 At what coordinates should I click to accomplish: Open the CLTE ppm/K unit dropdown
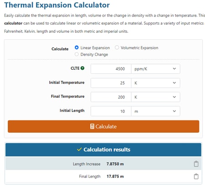[156, 69]
